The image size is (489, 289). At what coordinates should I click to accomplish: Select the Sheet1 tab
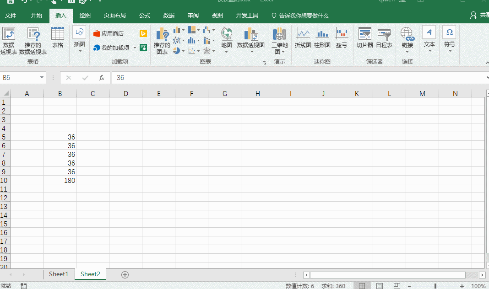pyautogui.click(x=58, y=274)
